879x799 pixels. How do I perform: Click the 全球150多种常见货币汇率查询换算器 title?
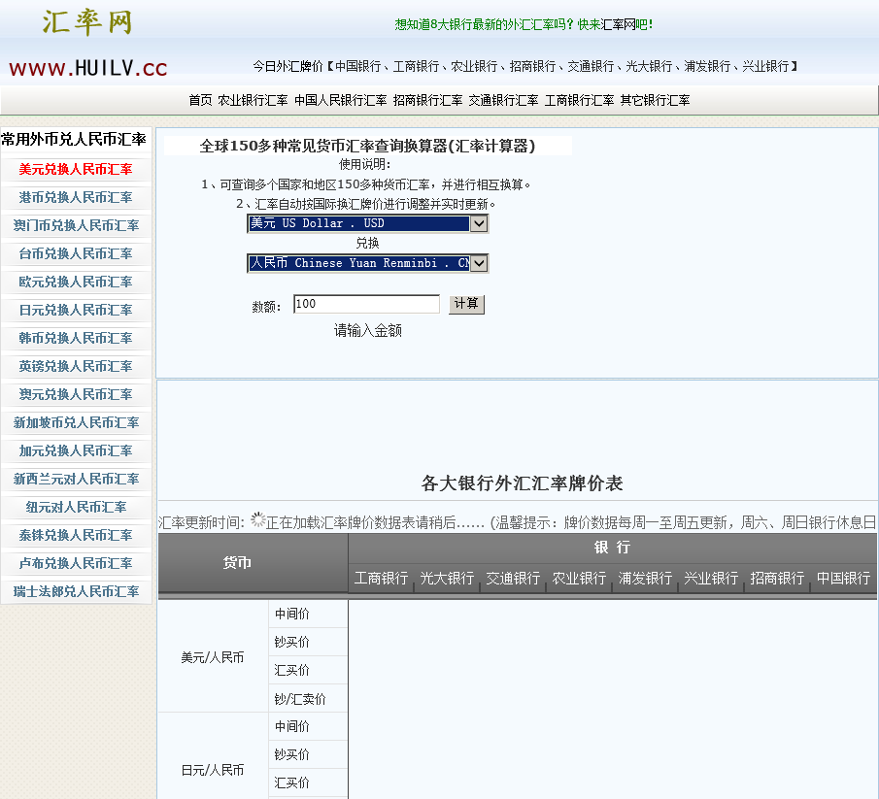tap(367, 147)
